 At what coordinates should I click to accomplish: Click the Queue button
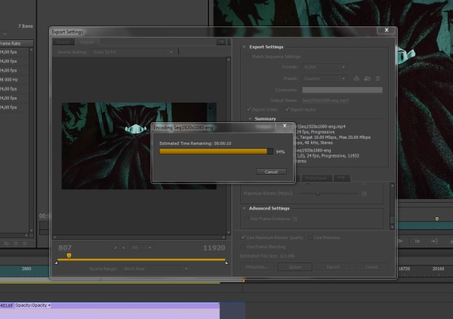coord(295,267)
